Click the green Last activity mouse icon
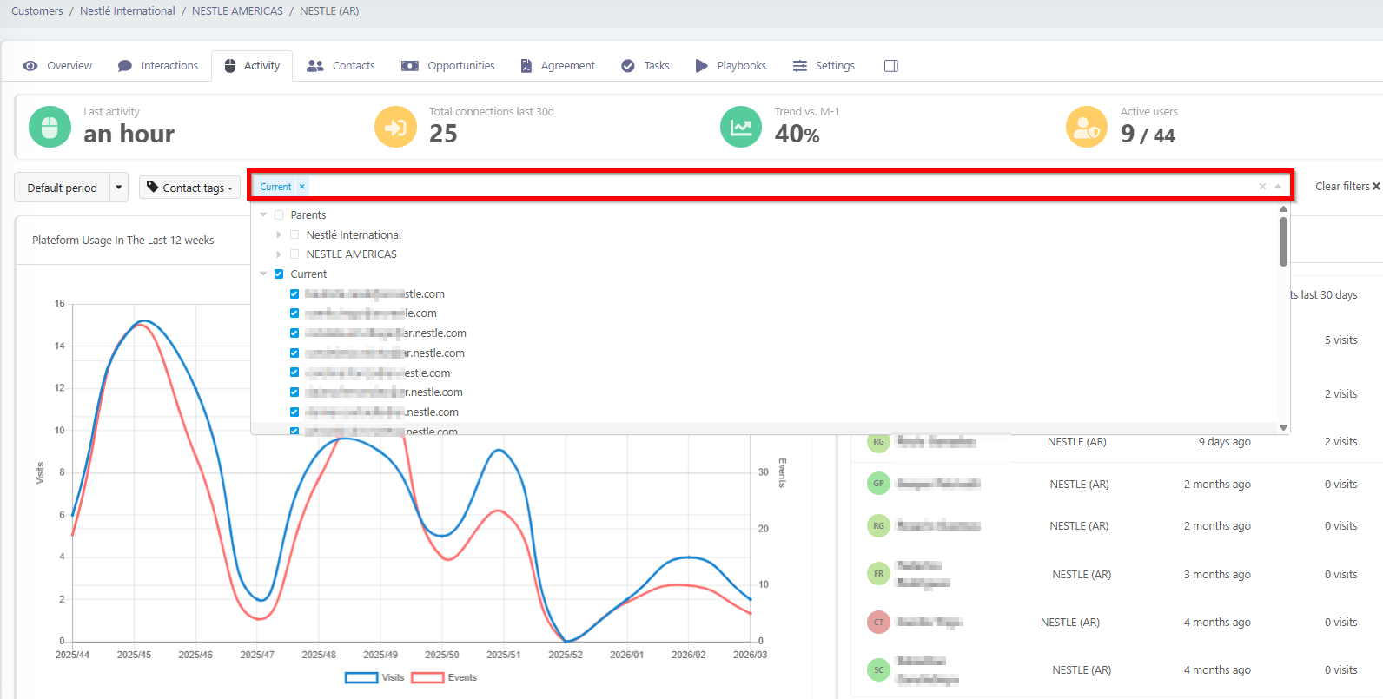 50,128
